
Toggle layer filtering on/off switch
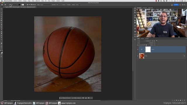pos(157,41)
